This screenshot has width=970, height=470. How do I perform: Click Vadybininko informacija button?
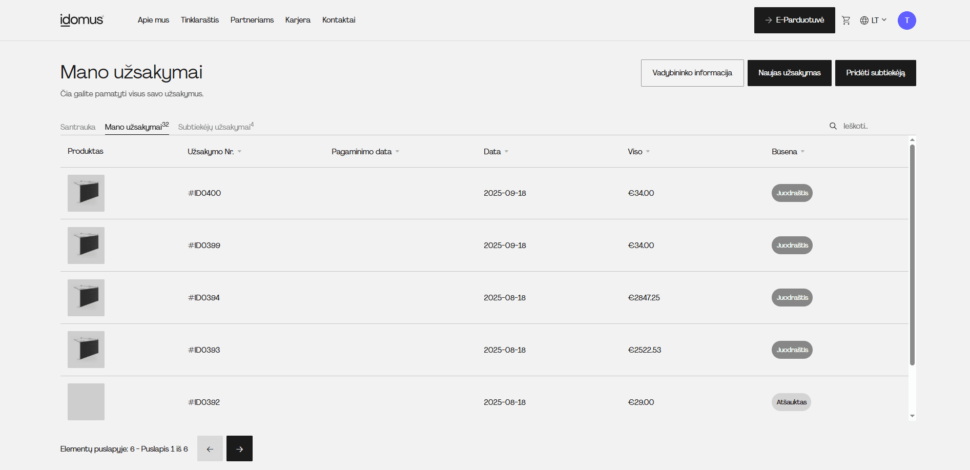(692, 73)
